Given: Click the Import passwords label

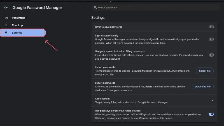Looking at the screenshot, I should click(105, 67).
